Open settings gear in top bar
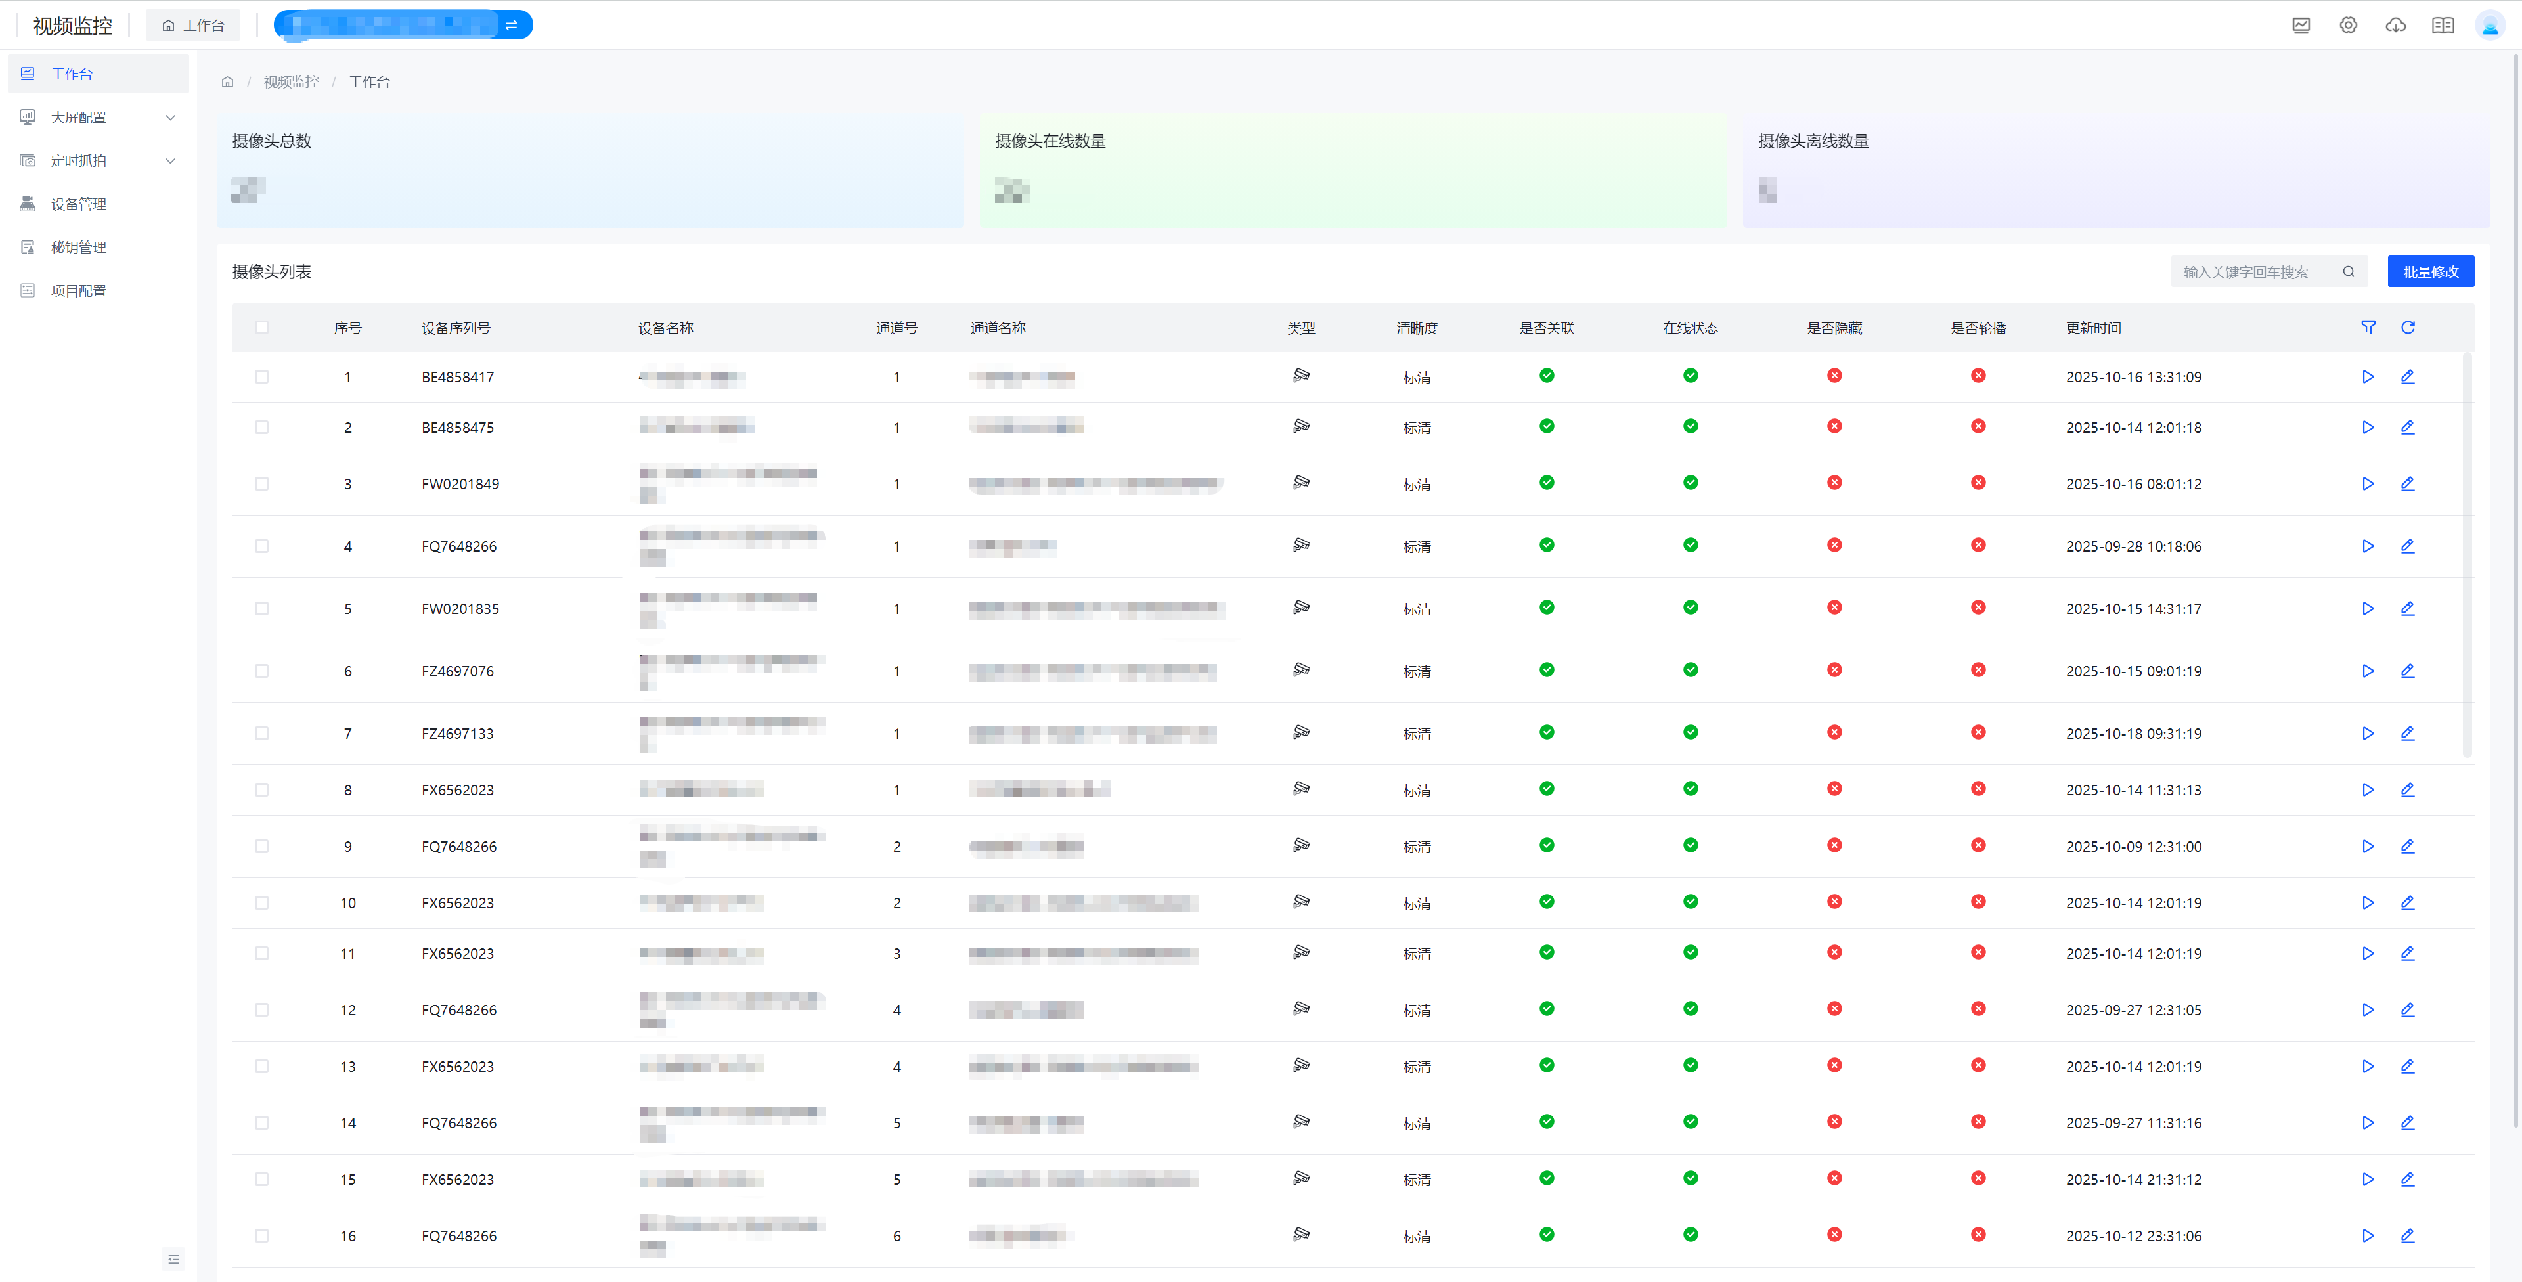Screen dimensions: 2522x1282 click(x=2348, y=26)
